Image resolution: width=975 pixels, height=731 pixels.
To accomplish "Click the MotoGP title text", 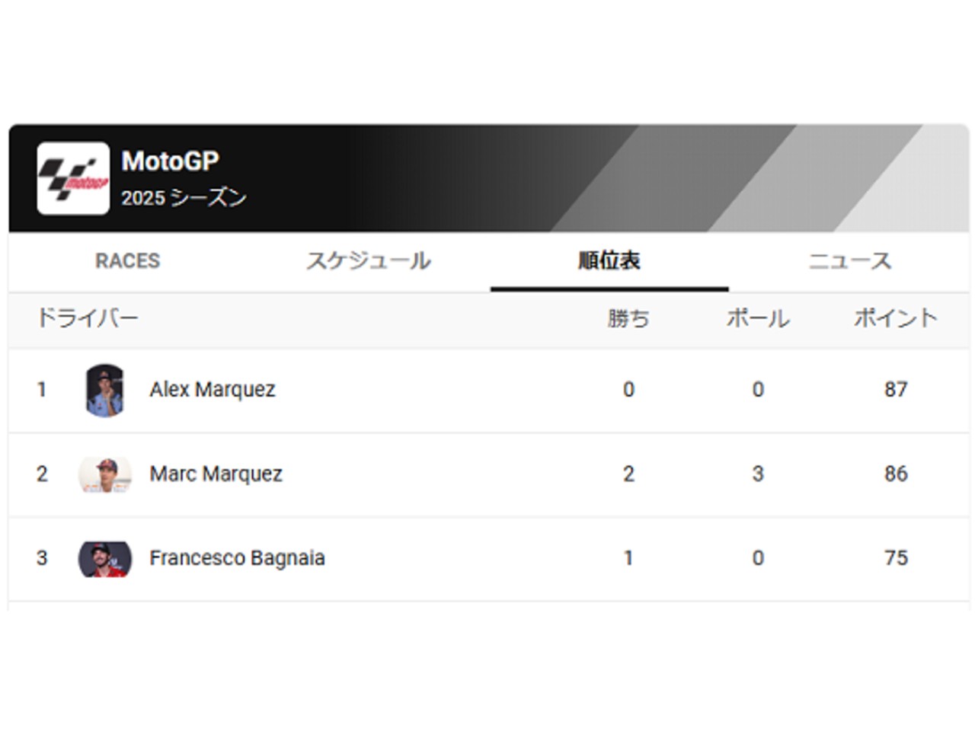I will point(170,161).
